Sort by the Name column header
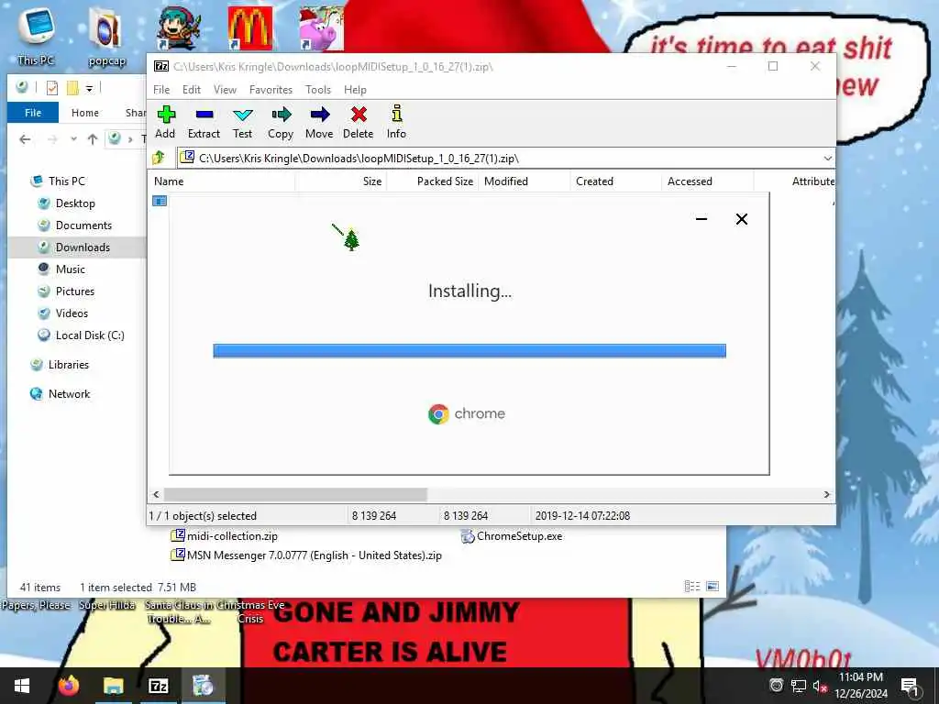 point(222,181)
